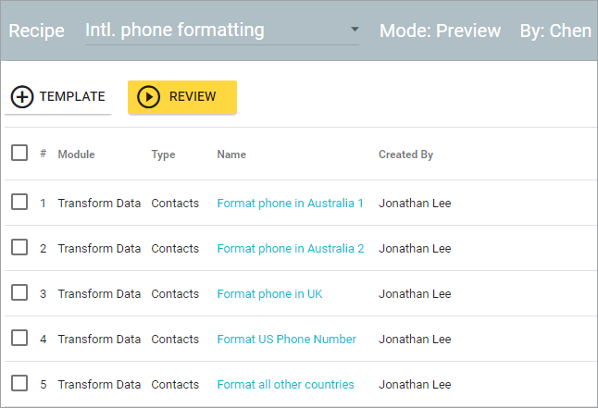Select checkbox for Format all other countries
Image resolution: width=598 pixels, height=408 pixels.
tap(19, 383)
